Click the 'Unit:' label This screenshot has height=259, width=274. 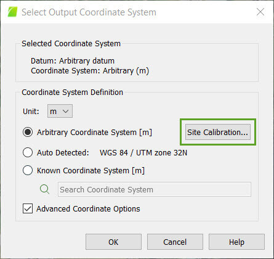coord(31,112)
